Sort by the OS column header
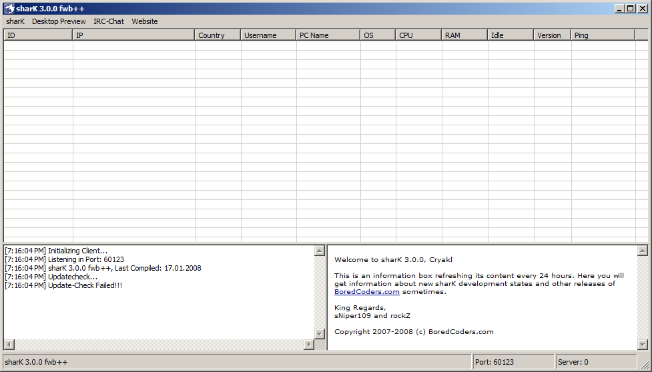 coord(378,35)
